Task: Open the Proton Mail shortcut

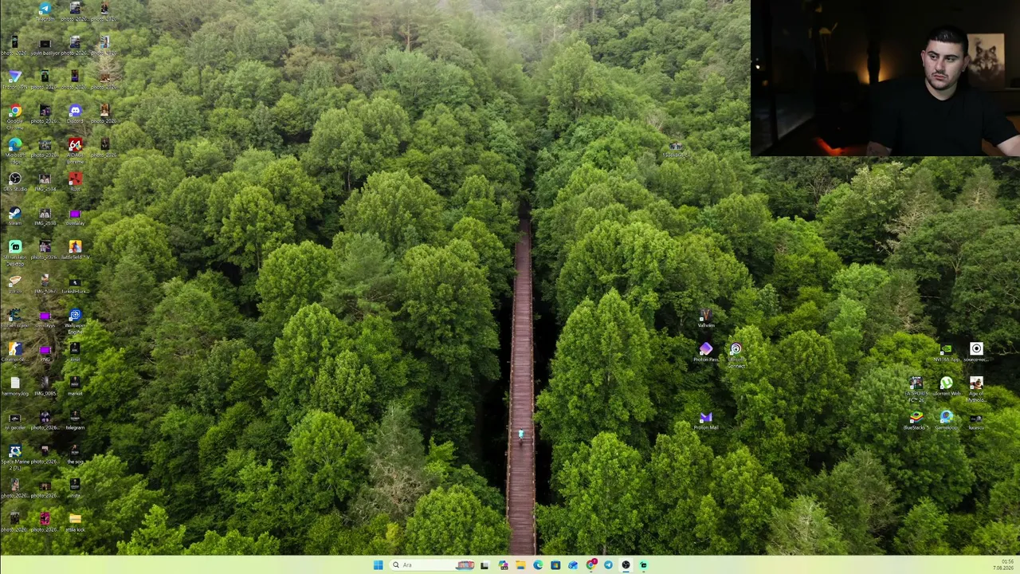Action: [x=705, y=421]
